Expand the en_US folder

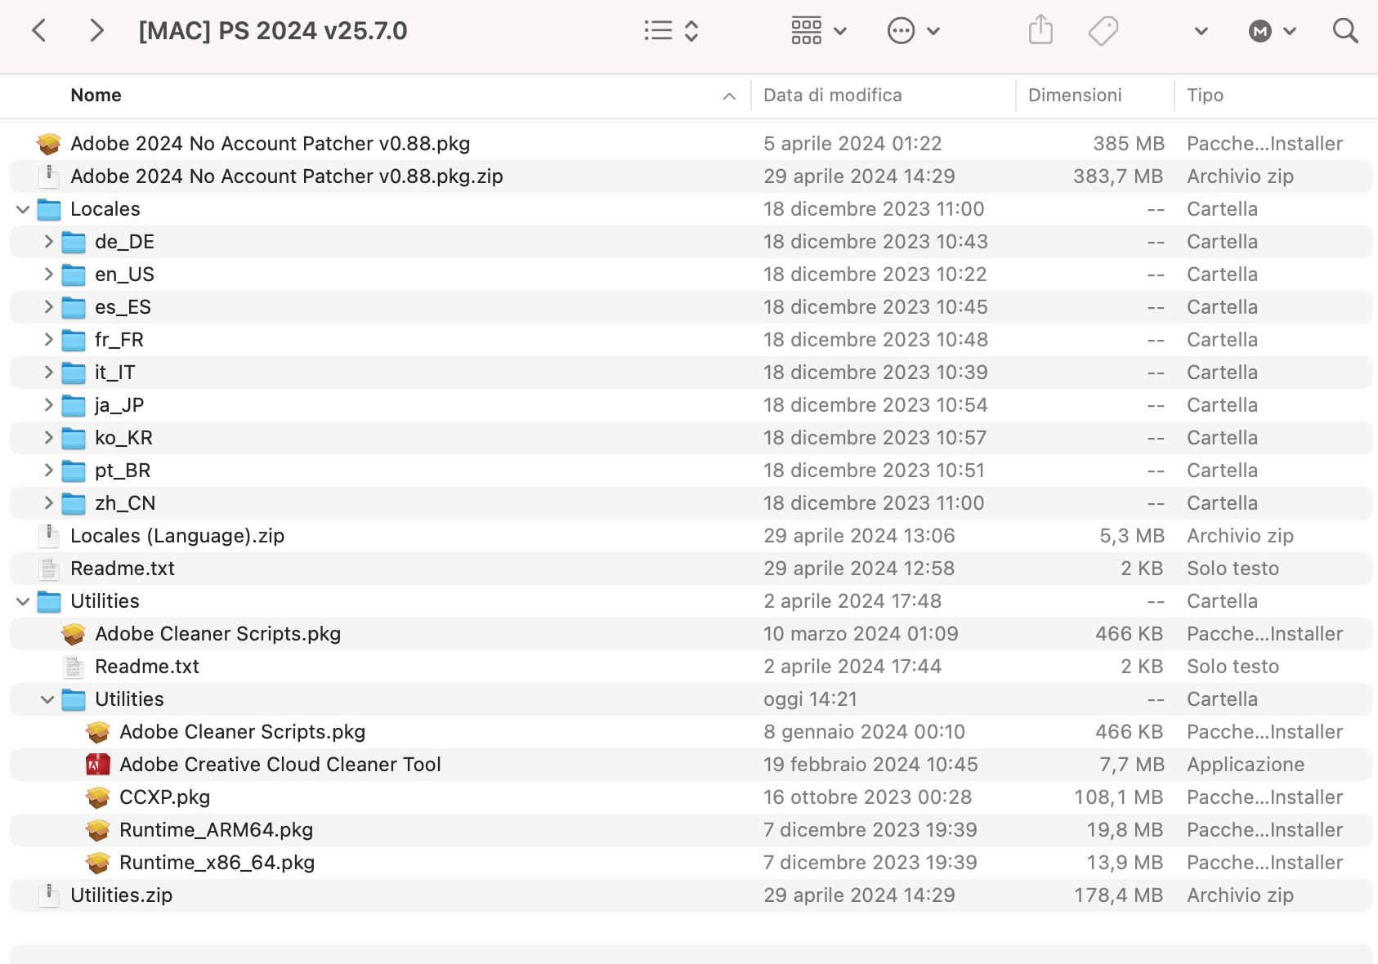(x=48, y=274)
